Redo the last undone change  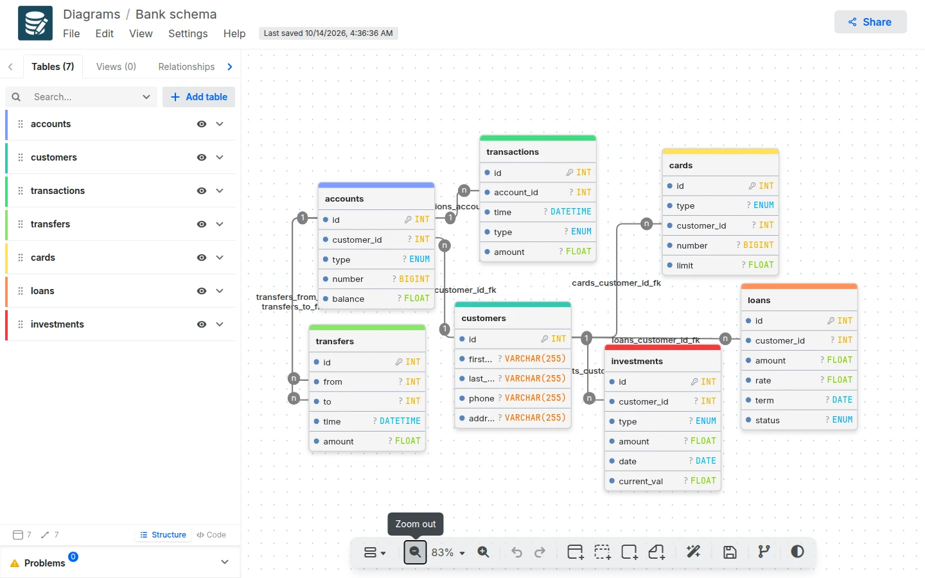[540, 552]
